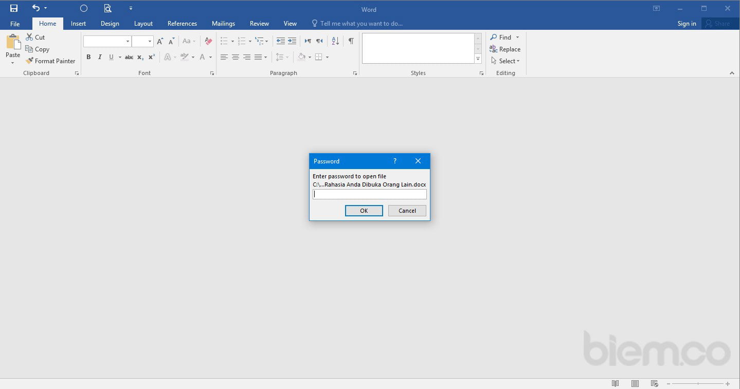The width and height of the screenshot is (740, 389).
Task: Switch to the Insert tab
Action: click(x=78, y=24)
